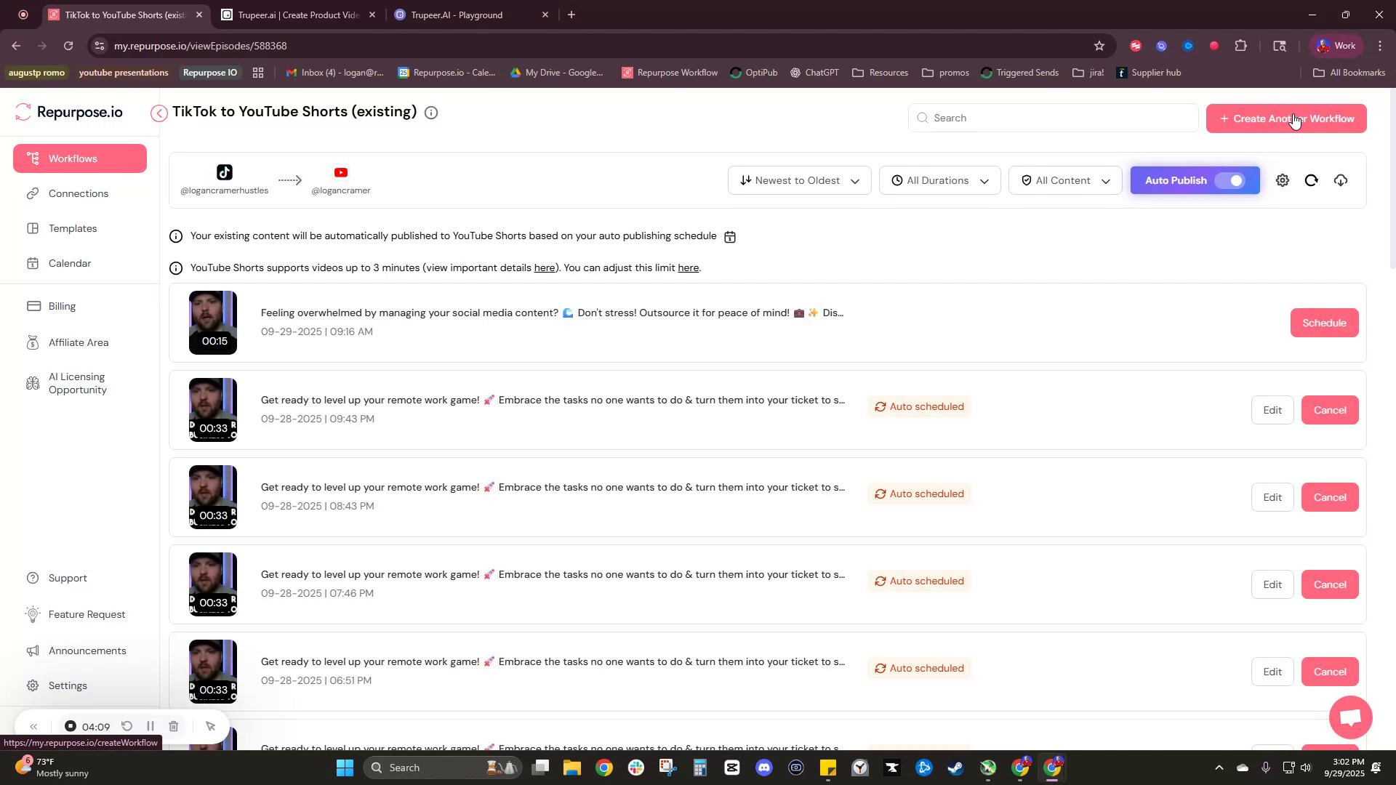This screenshot has height=785, width=1396.
Task: Expand the All Durations filter
Action: click(939, 180)
